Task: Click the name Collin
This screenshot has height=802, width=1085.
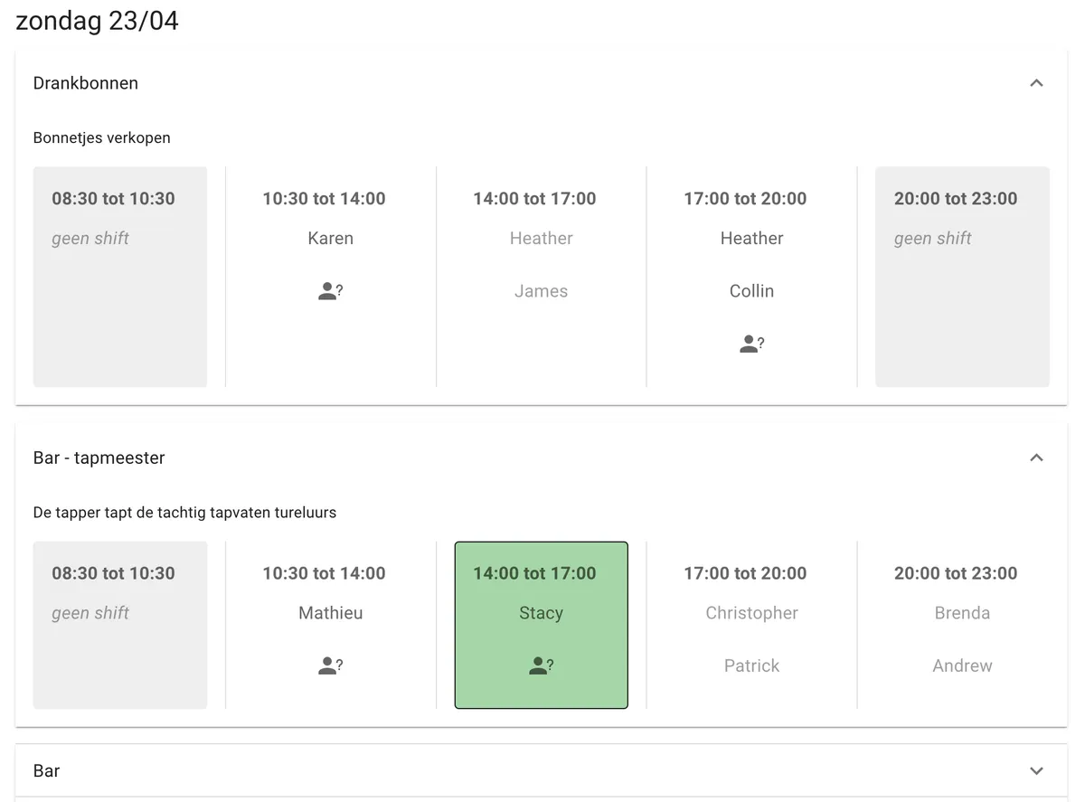Action: [x=751, y=291]
